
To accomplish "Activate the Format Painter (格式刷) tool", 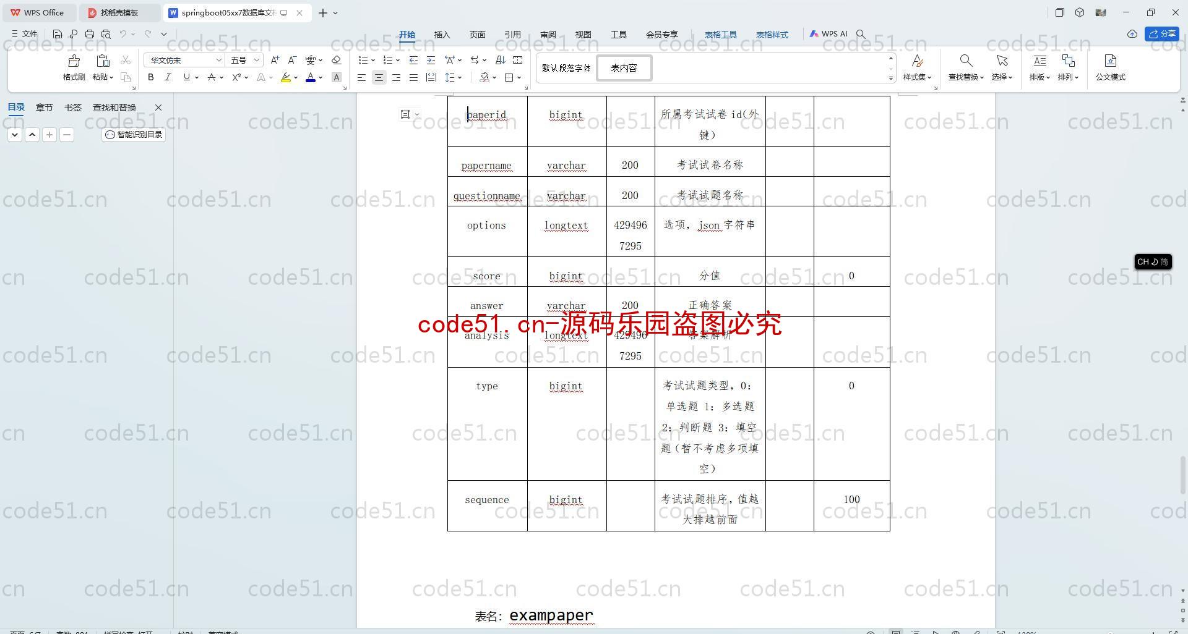I will (x=74, y=68).
